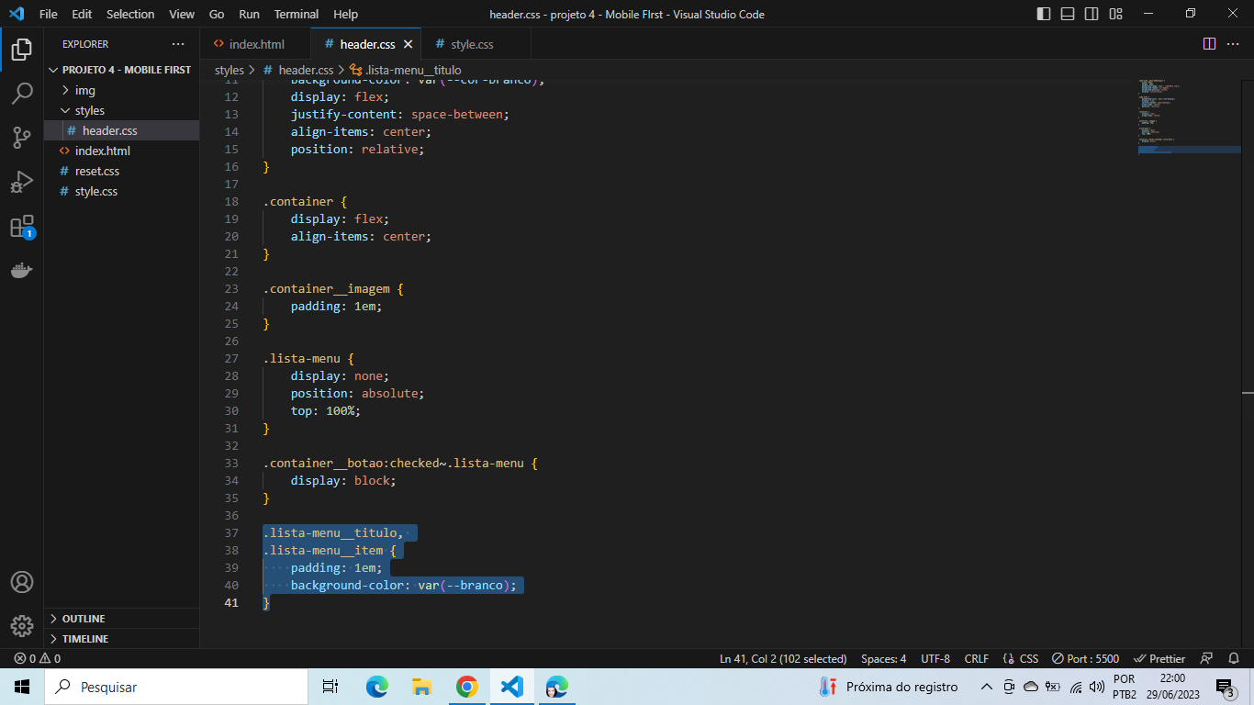Open the Selection menu
The height and width of the screenshot is (705, 1254).
[x=130, y=14]
